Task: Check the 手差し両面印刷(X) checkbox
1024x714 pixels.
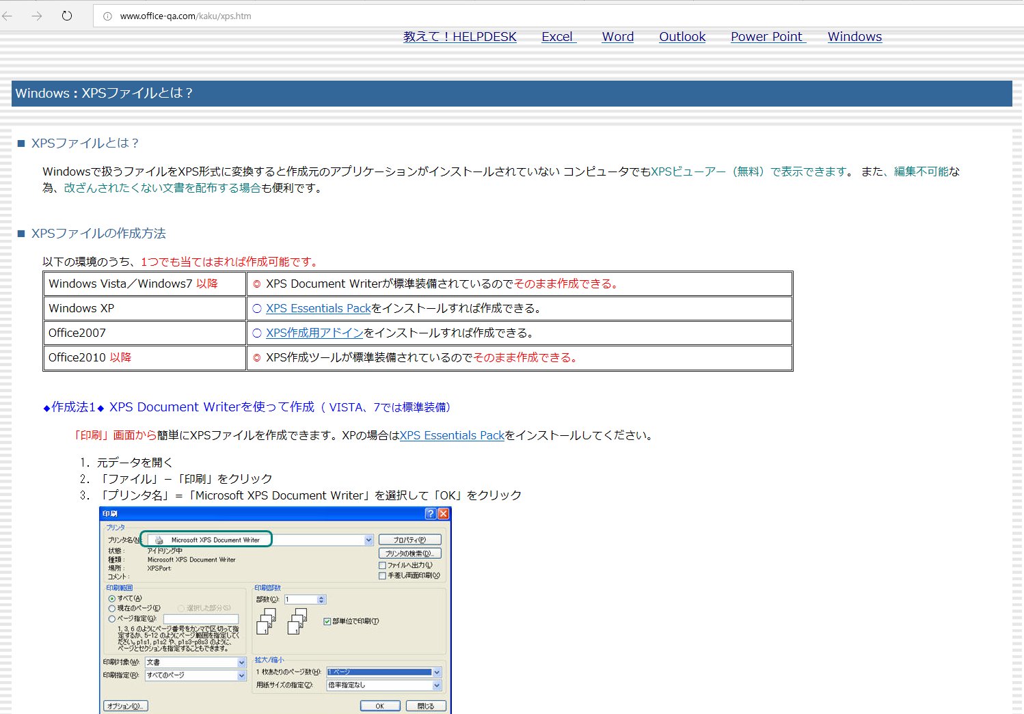Action: (x=382, y=576)
